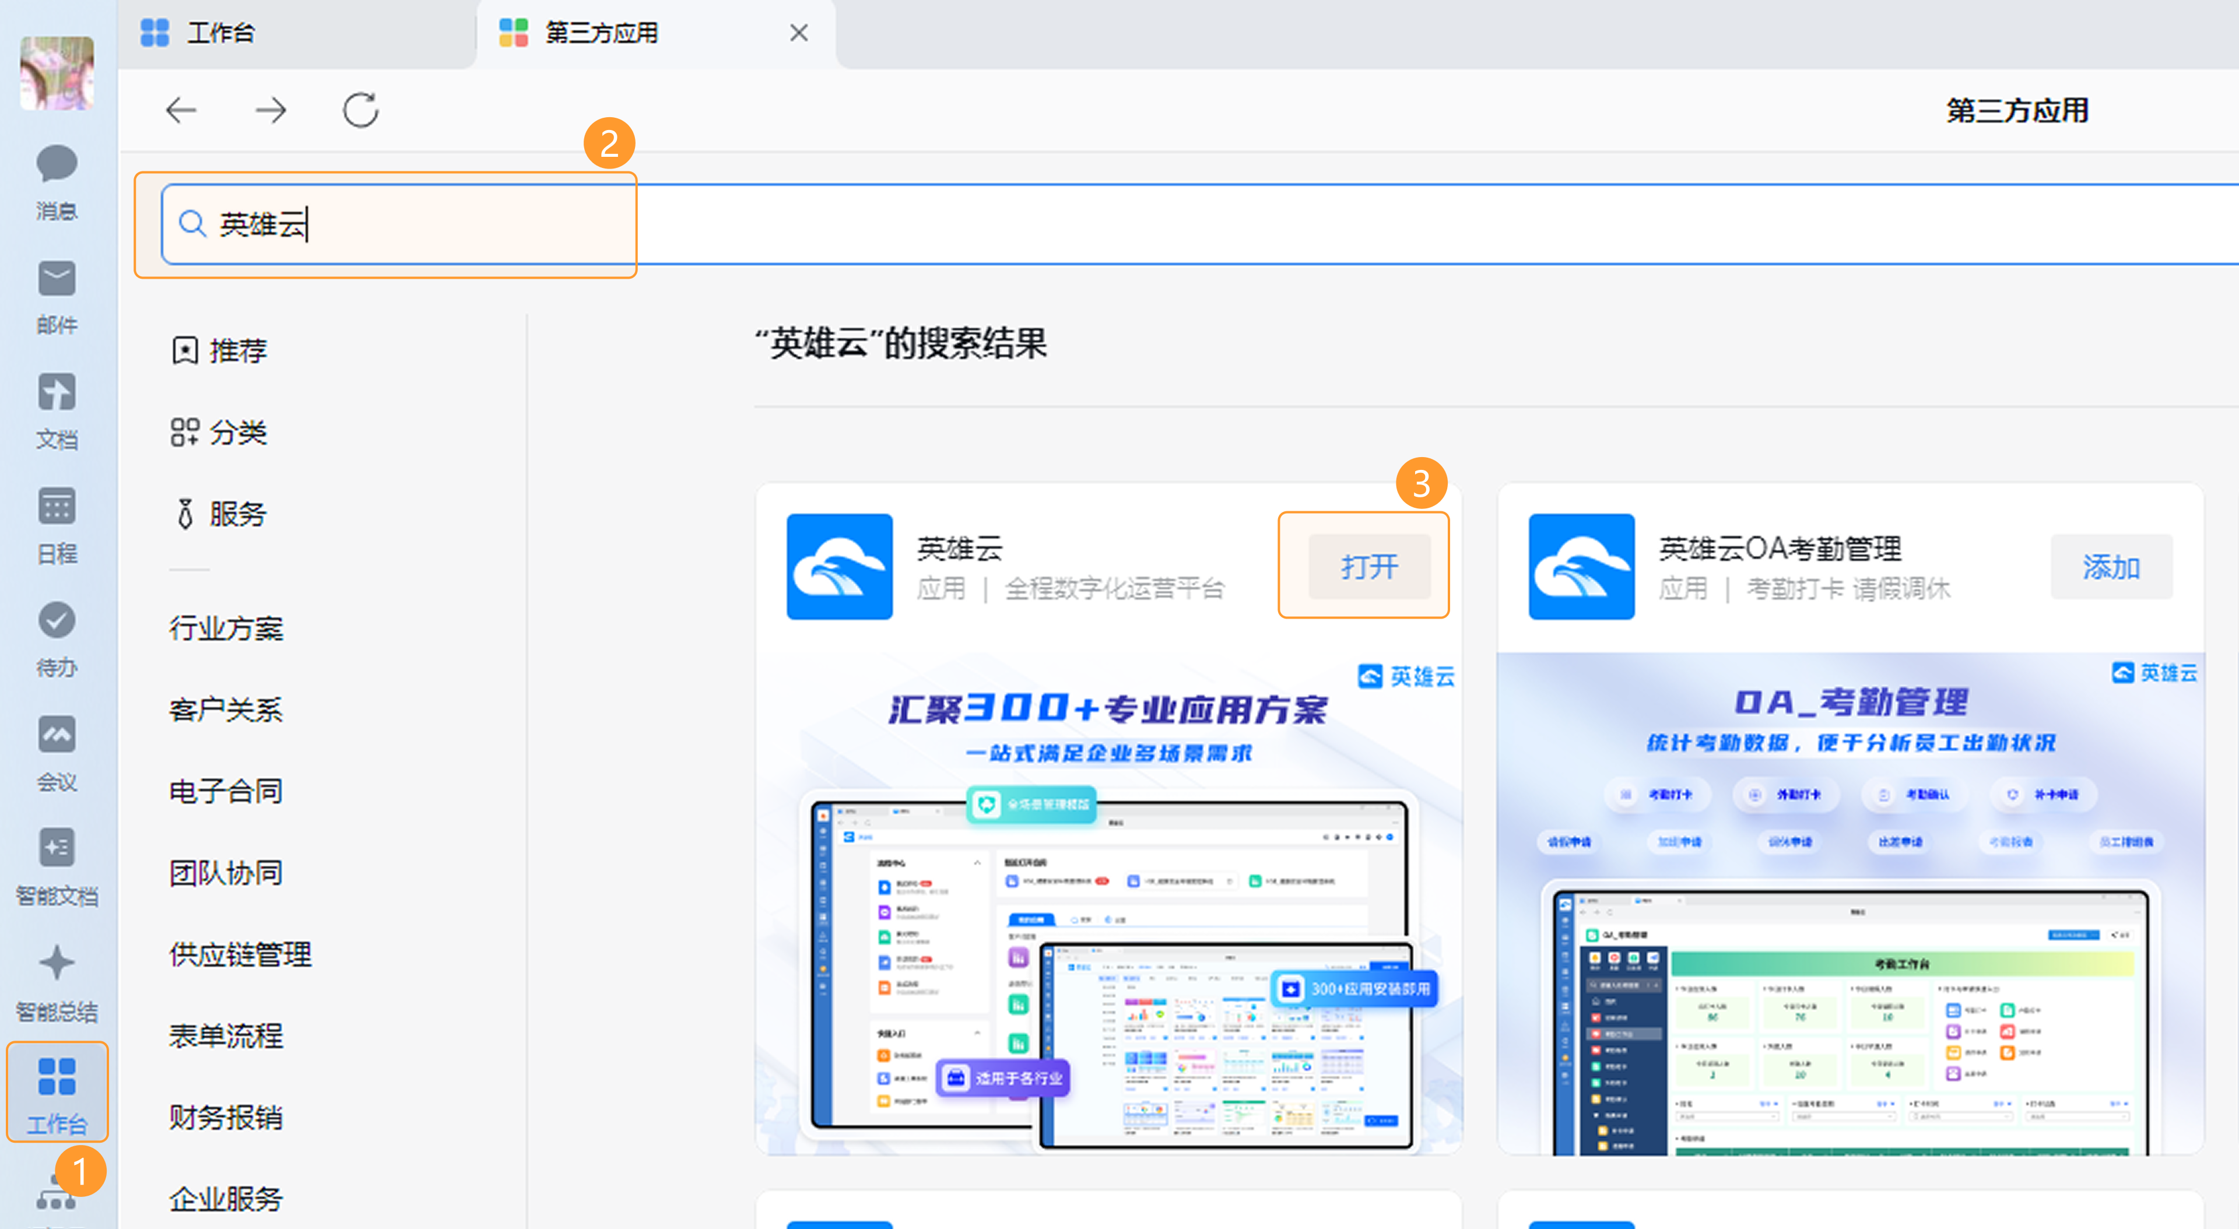Viewport: 2239px width, 1229px height.
Task: Open the 电子合同 category
Action: [226, 791]
